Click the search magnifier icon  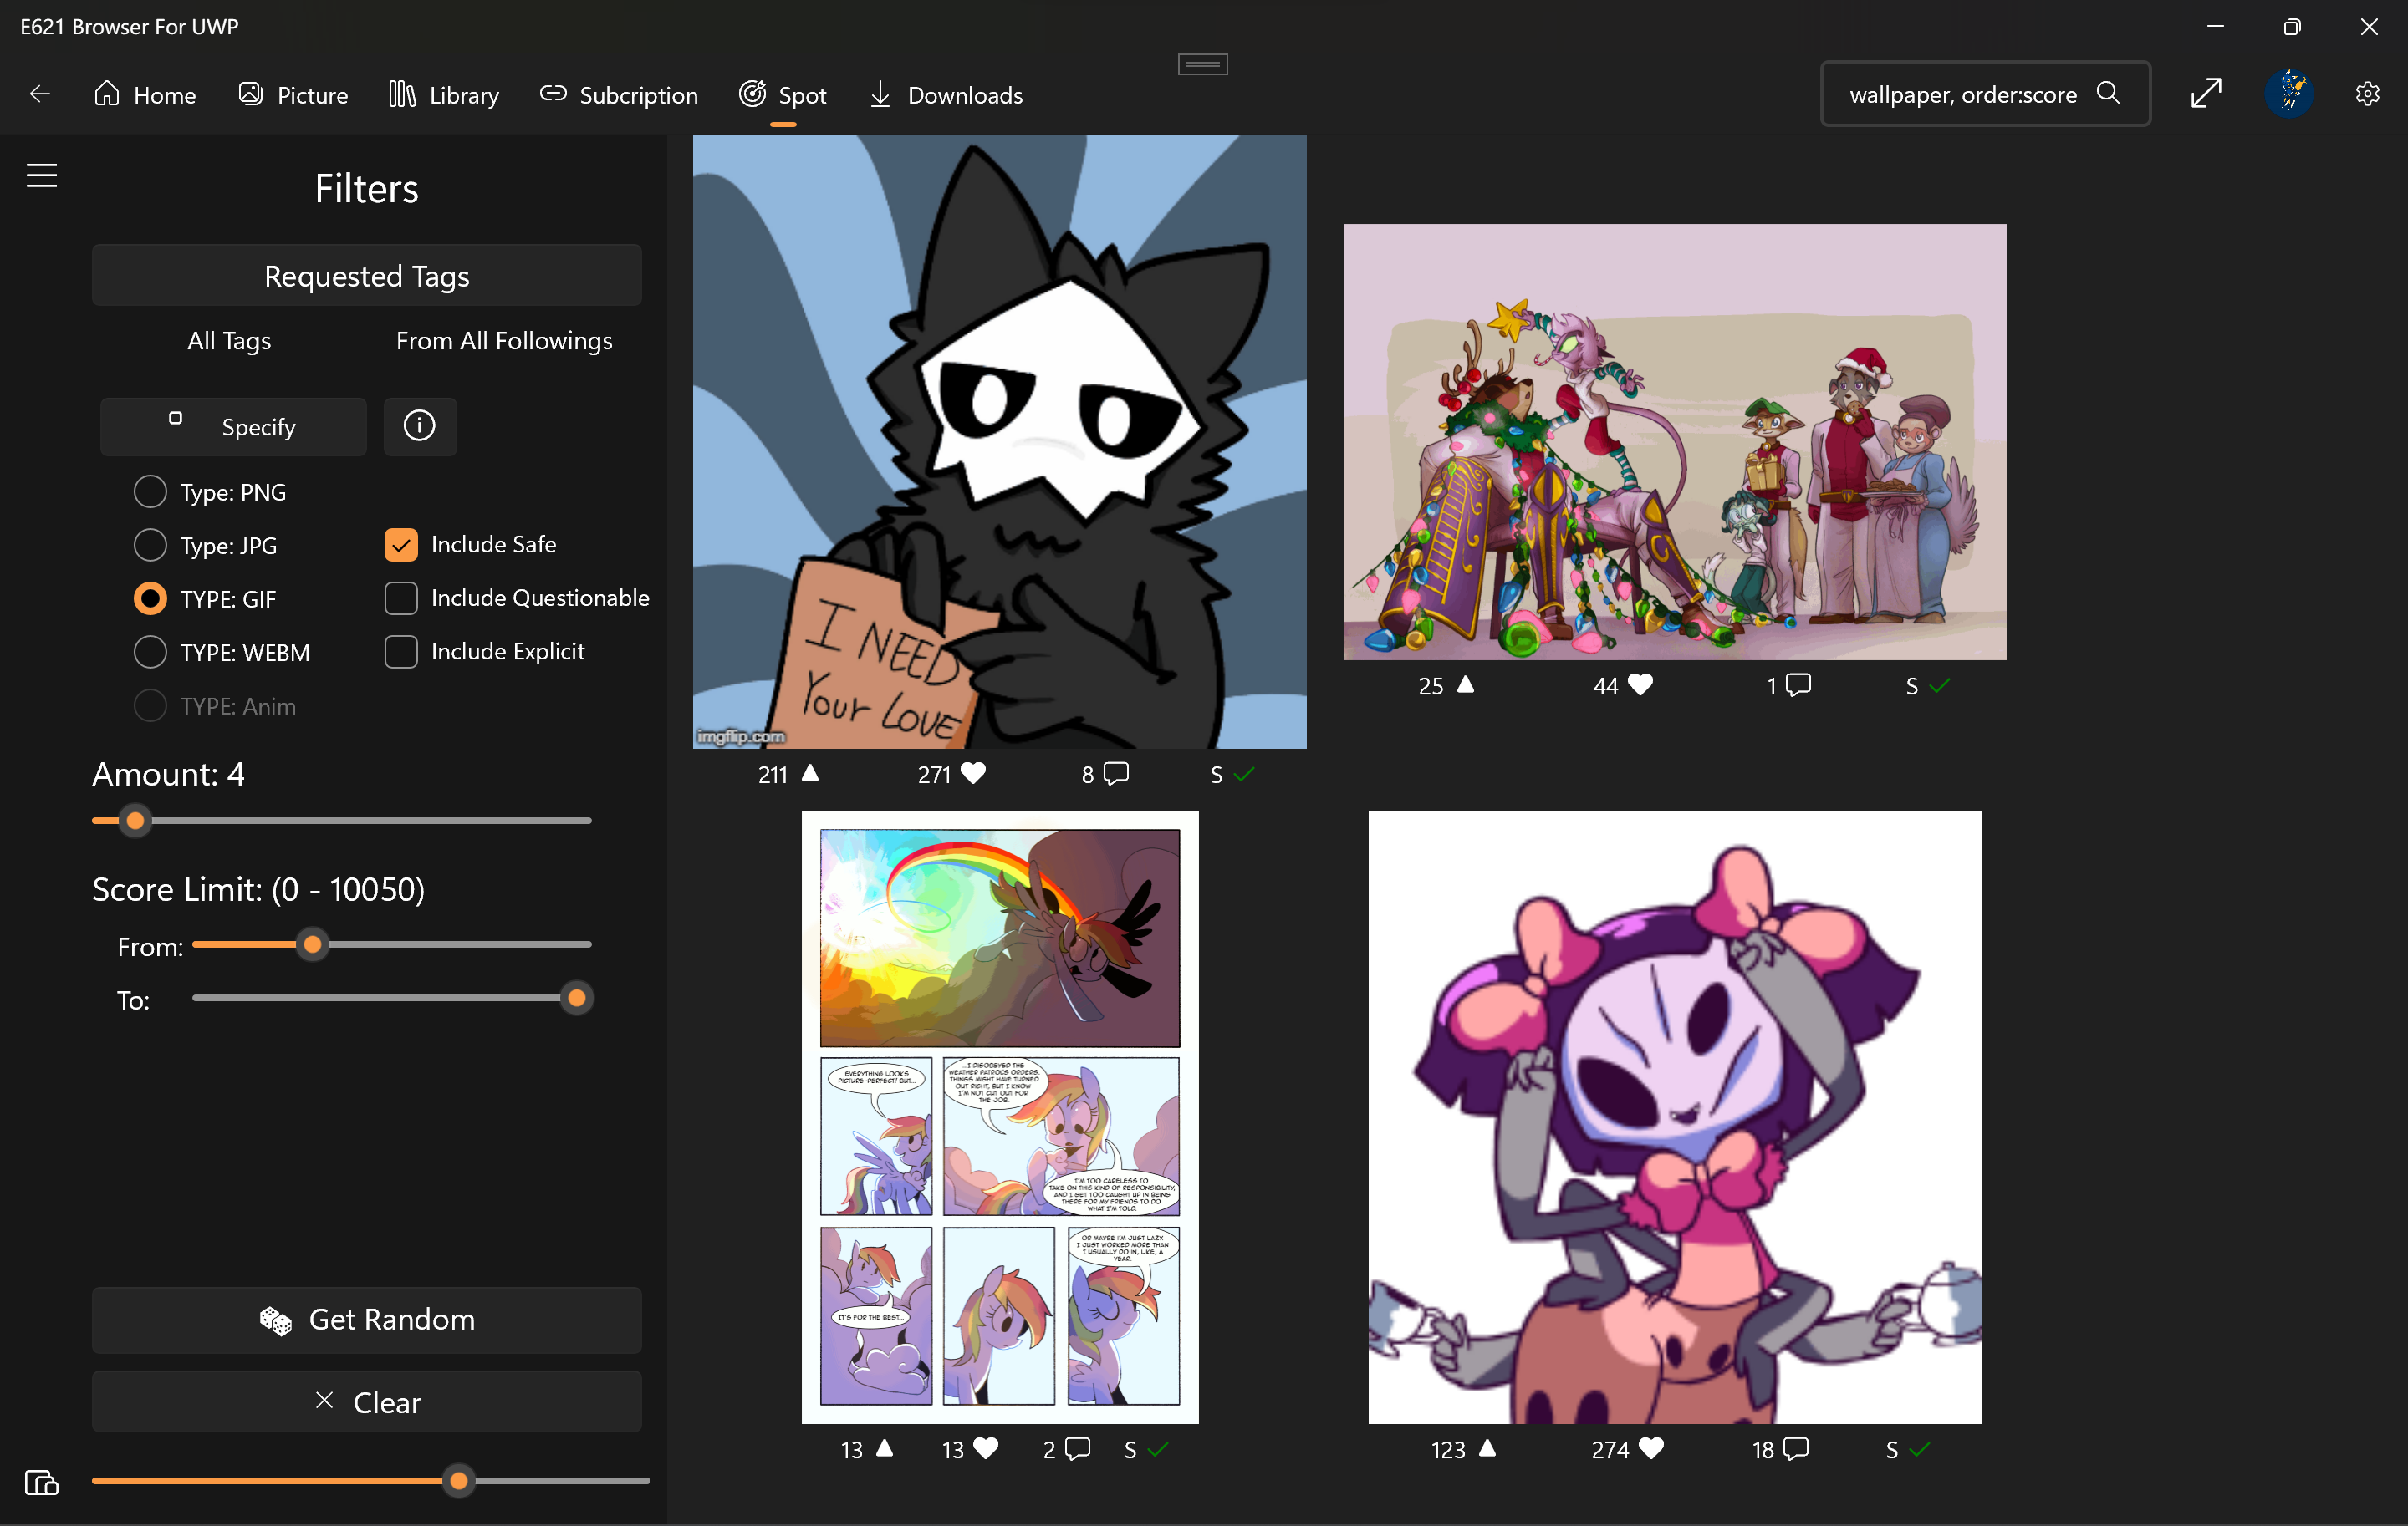tap(2108, 94)
